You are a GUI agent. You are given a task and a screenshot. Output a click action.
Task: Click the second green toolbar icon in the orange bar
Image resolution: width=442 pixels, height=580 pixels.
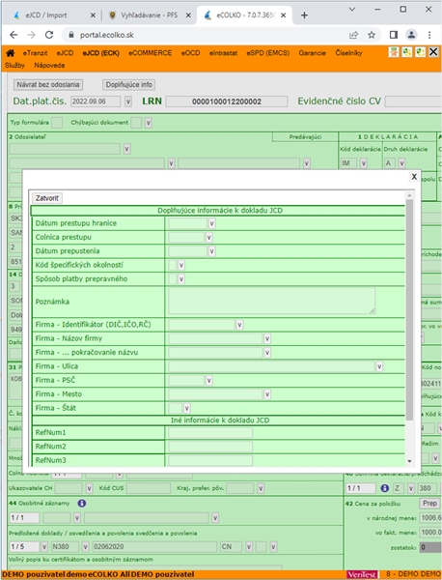tap(407, 52)
